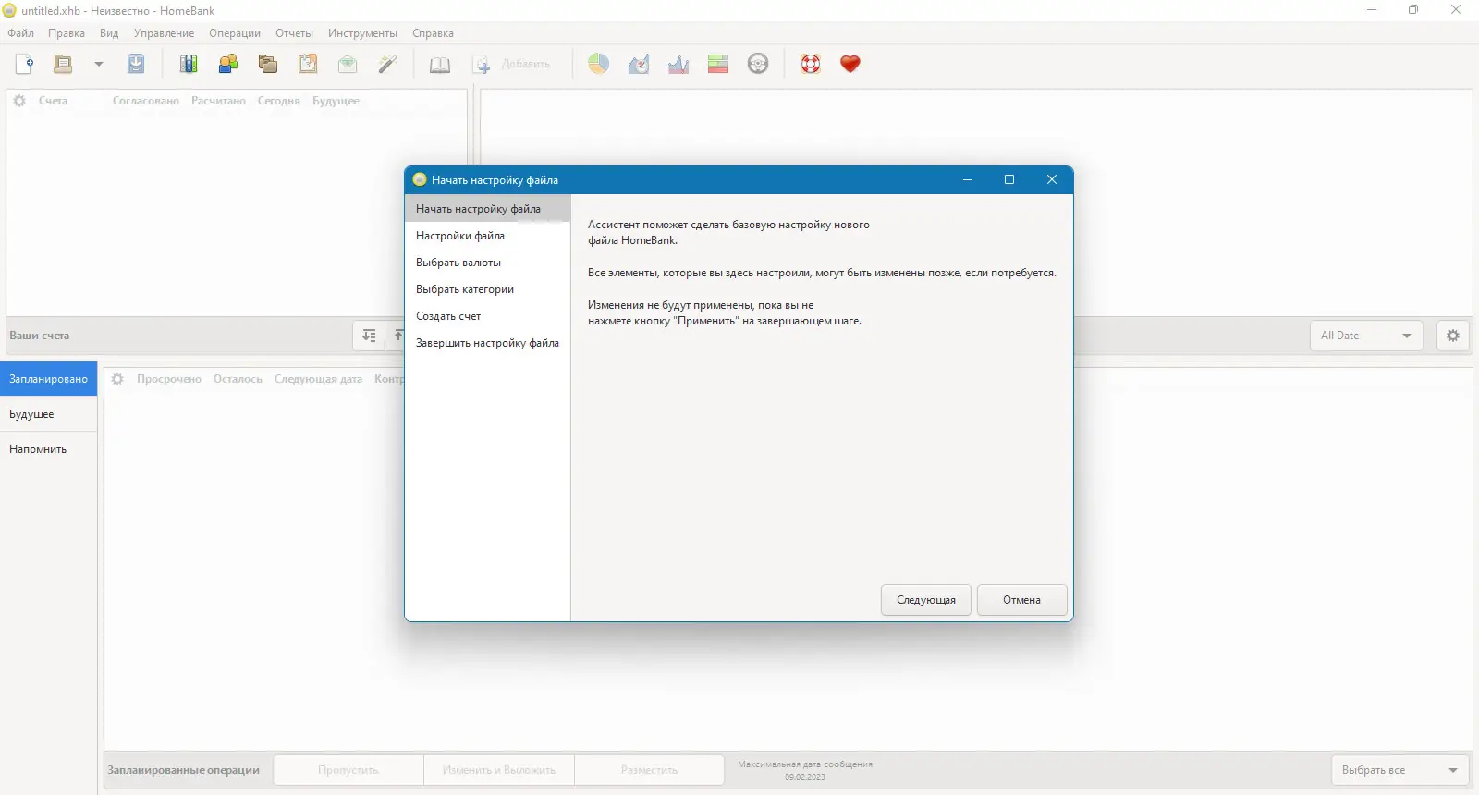Switch to the Напомнить tab
This screenshot has width=1479, height=795.
[x=48, y=449]
